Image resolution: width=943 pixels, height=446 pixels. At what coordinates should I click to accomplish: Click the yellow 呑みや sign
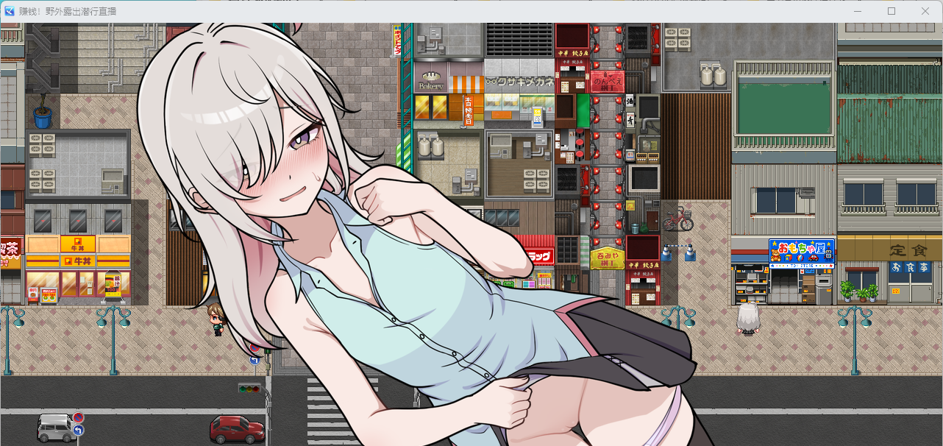point(607,258)
